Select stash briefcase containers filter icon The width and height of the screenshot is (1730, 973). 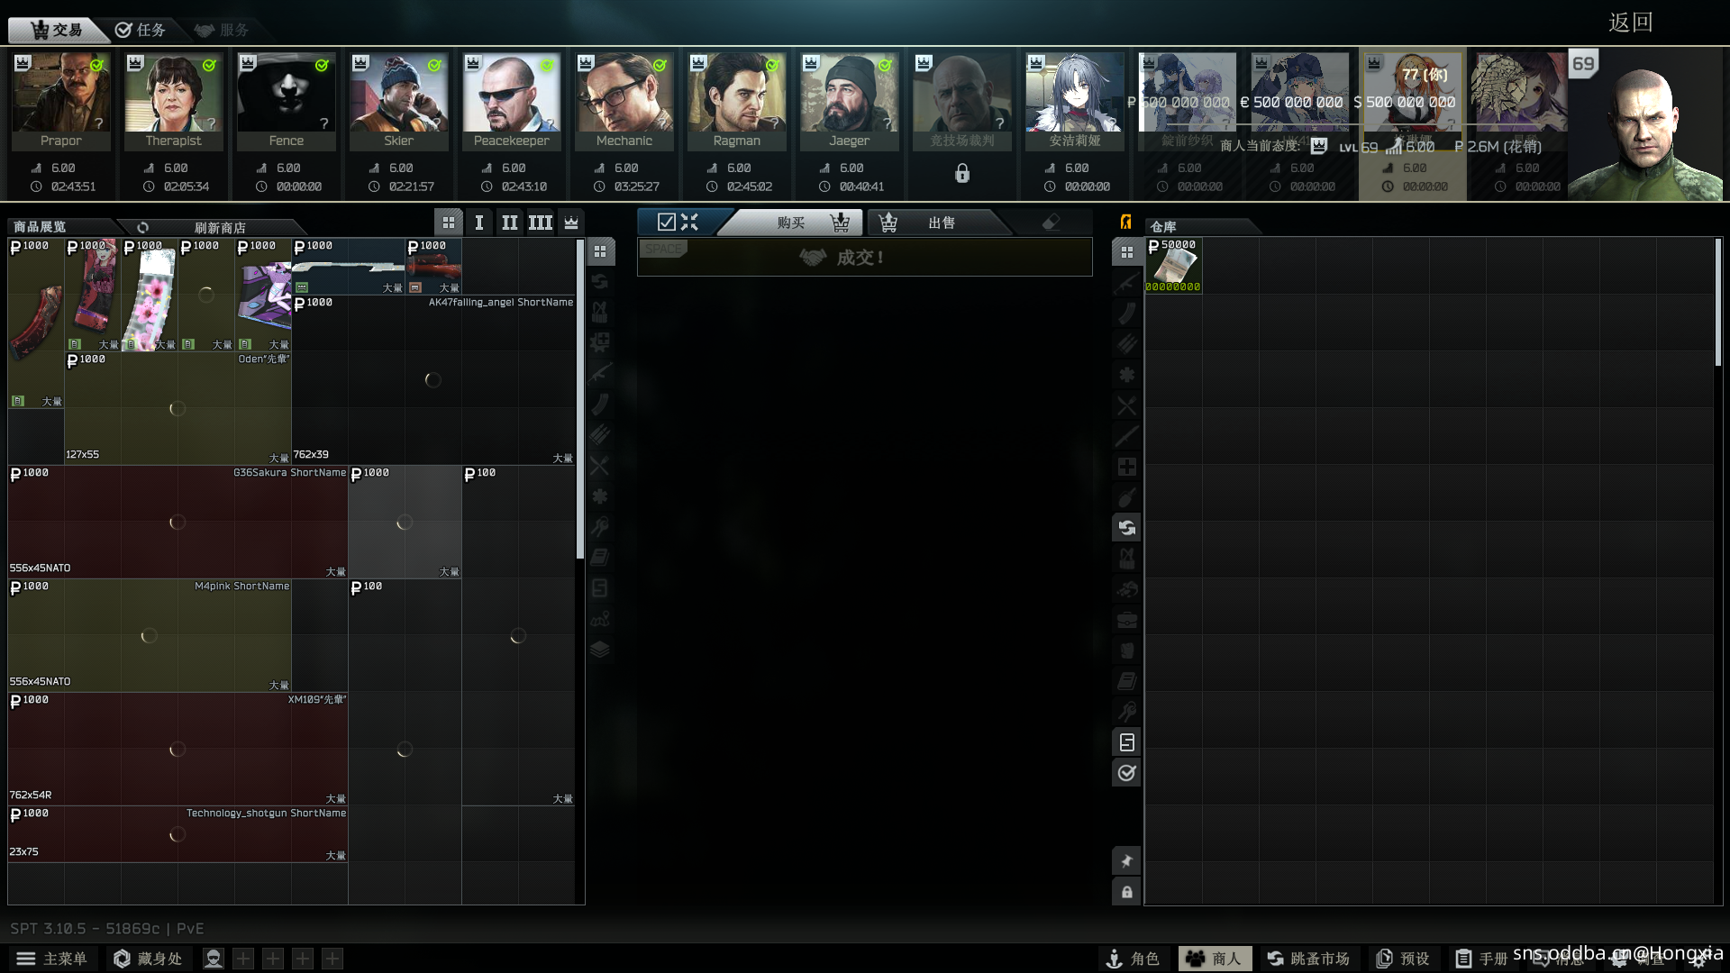click(x=1126, y=620)
